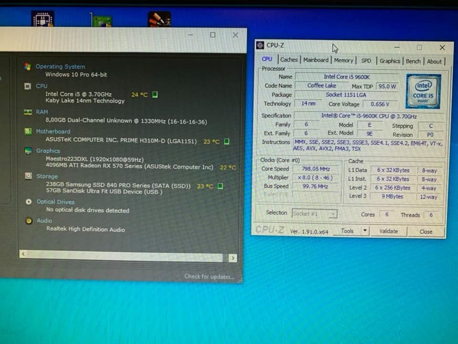This screenshot has height=344, width=458.
Task: Click the CPU-Z title bar app icon
Action: pyautogui.click(x=260, y=45)
